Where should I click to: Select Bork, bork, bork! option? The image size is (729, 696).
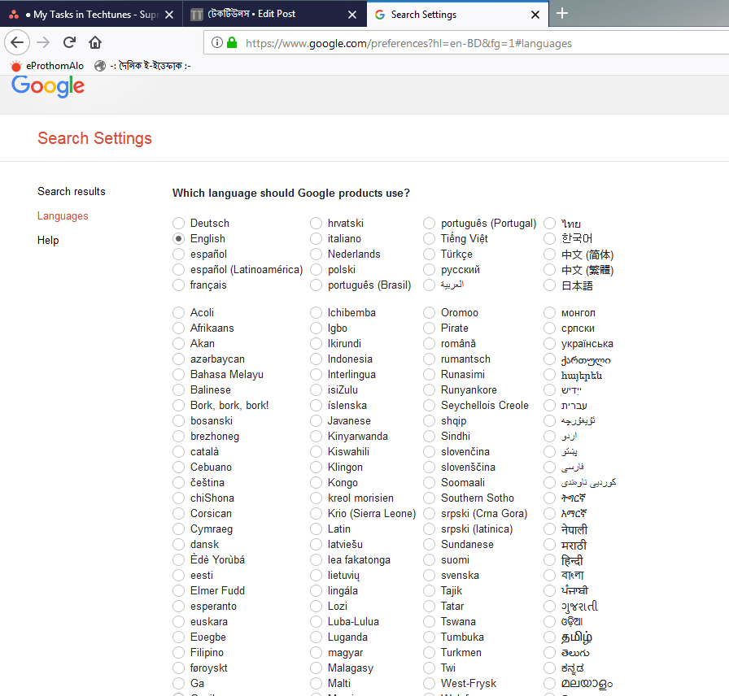pyautogui.click(x=178, y=405)
